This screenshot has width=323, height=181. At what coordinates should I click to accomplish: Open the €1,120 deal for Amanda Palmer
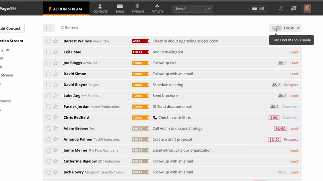tap(274, 139)
